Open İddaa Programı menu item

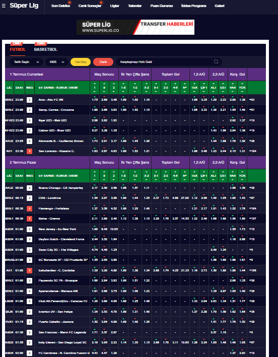194,6
